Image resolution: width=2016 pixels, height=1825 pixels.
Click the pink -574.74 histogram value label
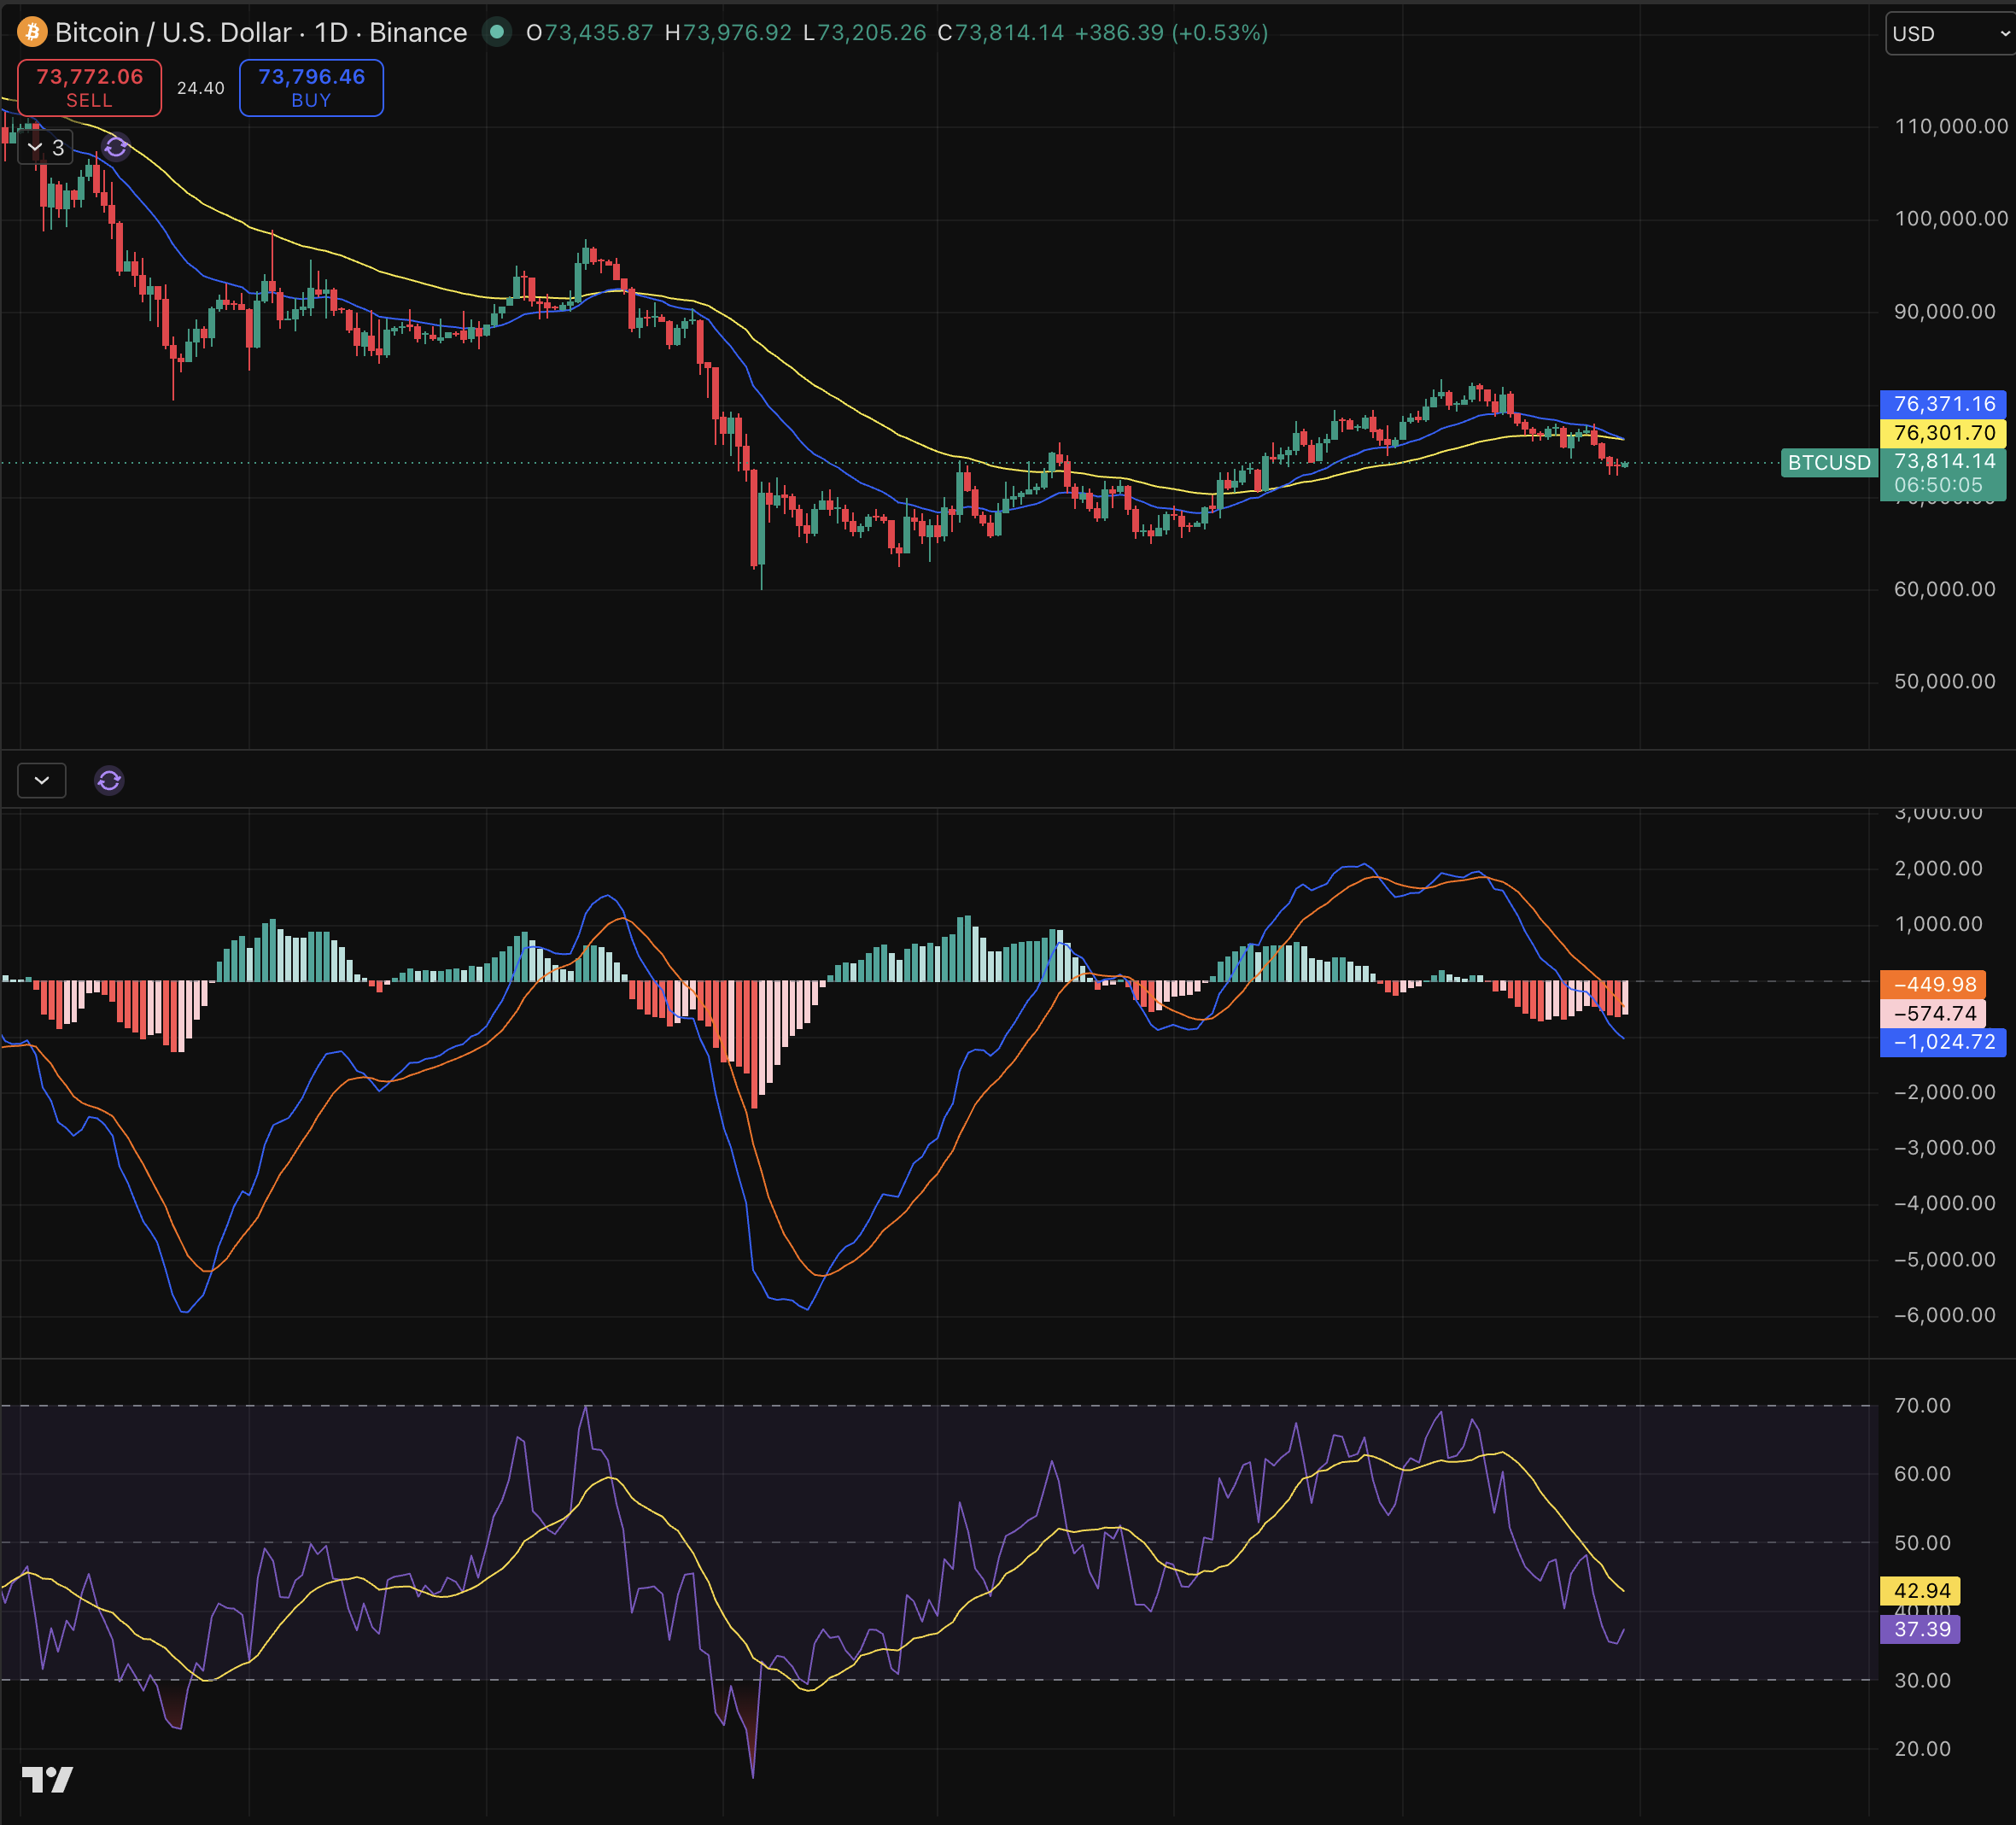pos(1933,1013)
